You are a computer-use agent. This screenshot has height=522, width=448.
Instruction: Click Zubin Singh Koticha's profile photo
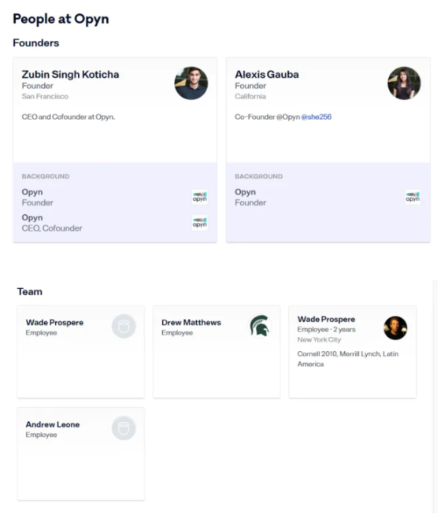(x=191, y=83)
